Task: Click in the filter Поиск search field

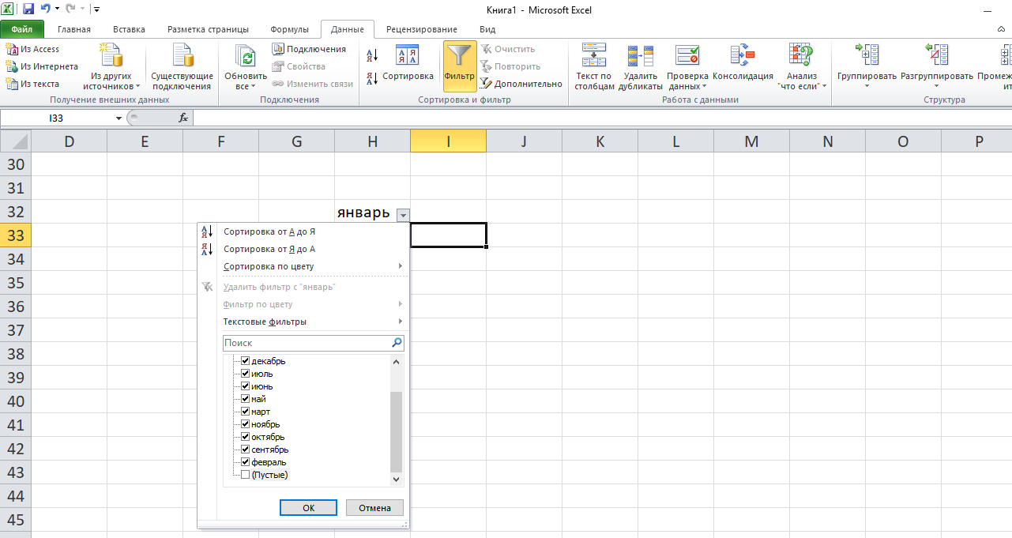Action: tap(307, 344)
